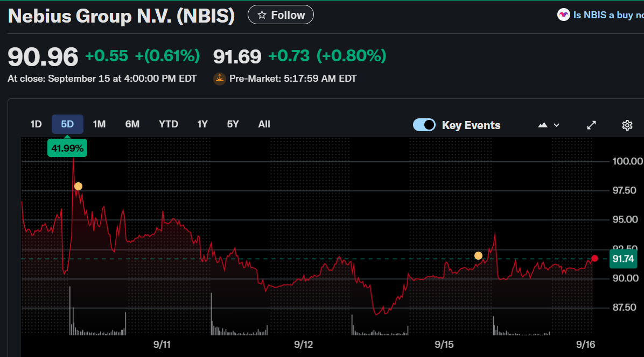This screenshot has height=357, width=644.
Task: Switch to the 5Y range
Action: 233,124
